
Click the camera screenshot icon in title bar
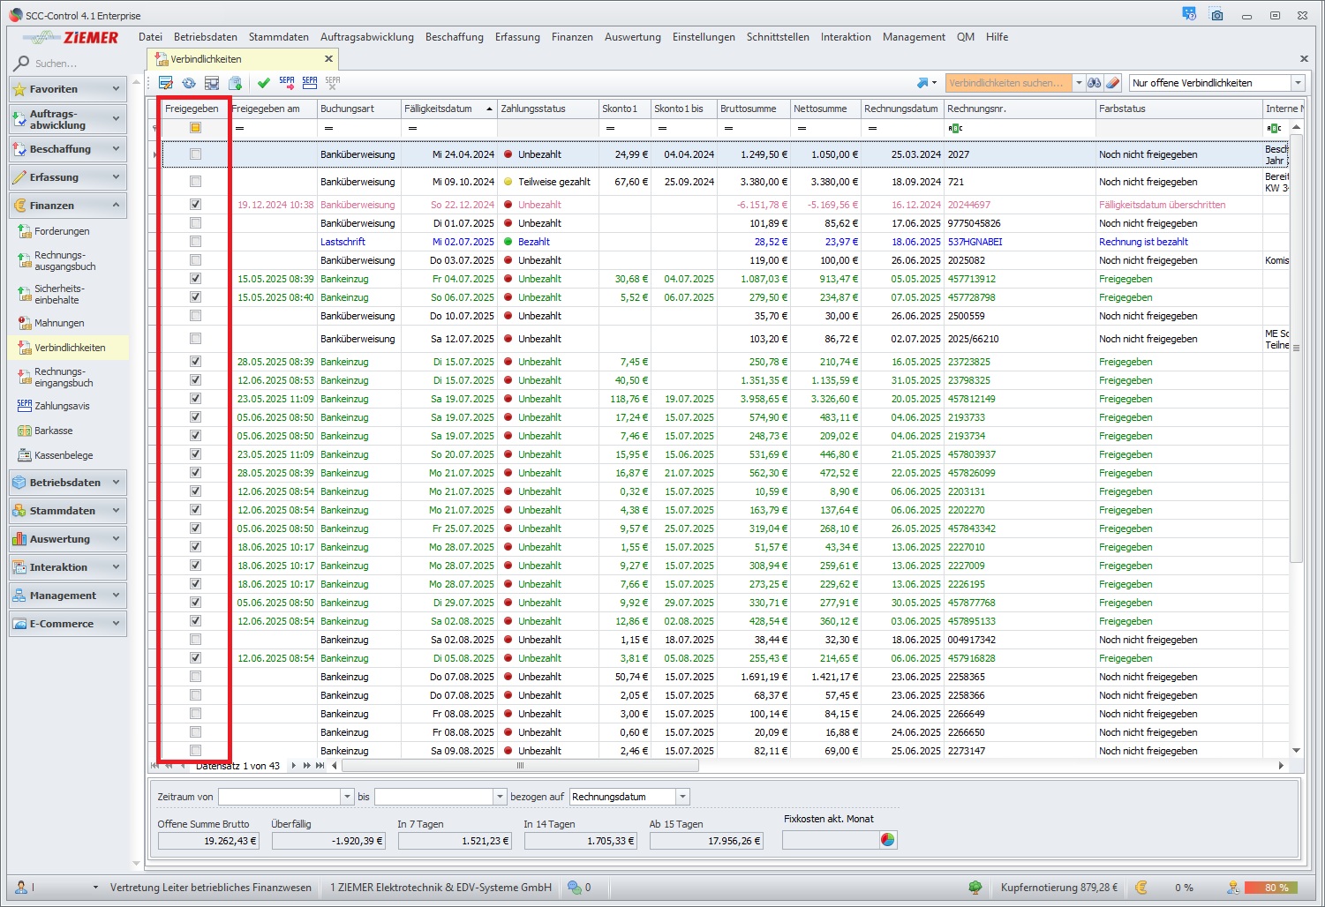coord(1217,15)
